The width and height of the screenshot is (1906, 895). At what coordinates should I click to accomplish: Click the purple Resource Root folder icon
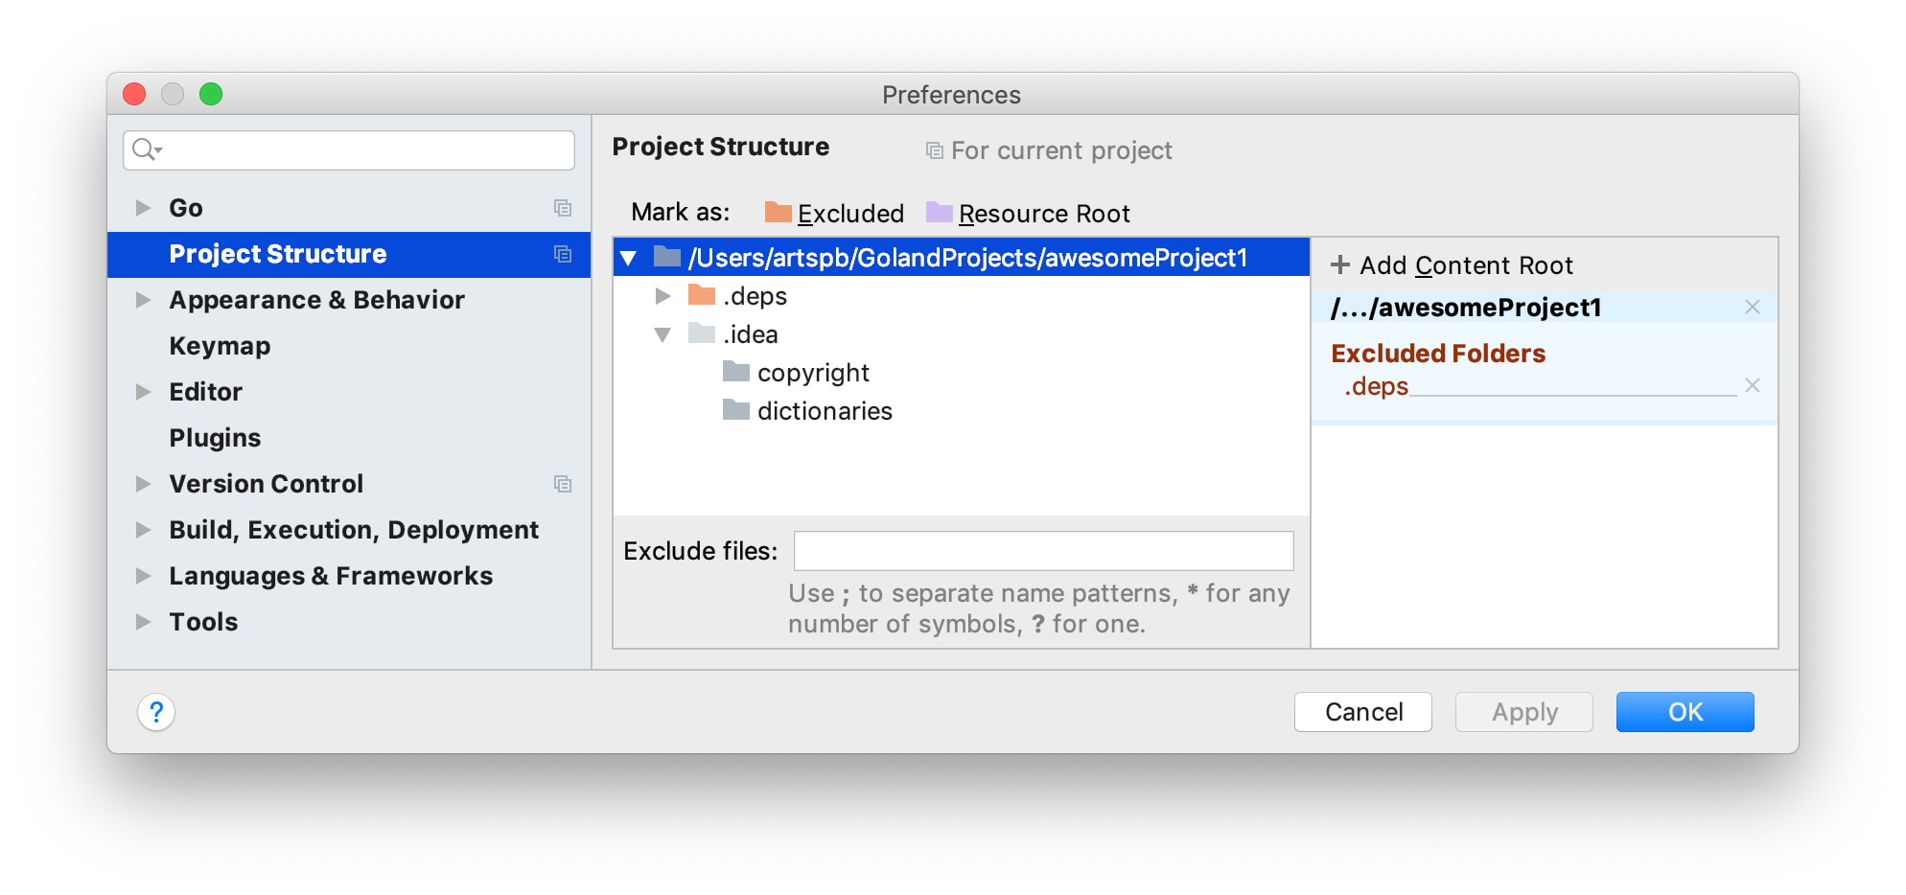pos(939,213)
